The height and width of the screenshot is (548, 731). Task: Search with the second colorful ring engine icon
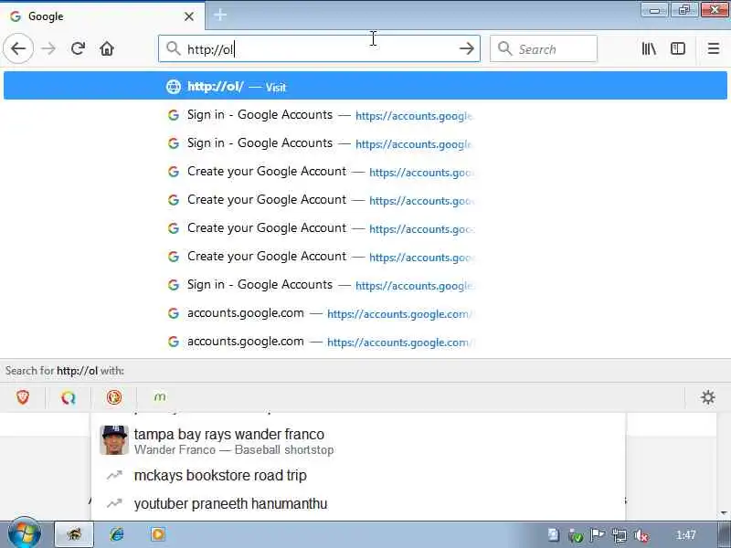68,397
